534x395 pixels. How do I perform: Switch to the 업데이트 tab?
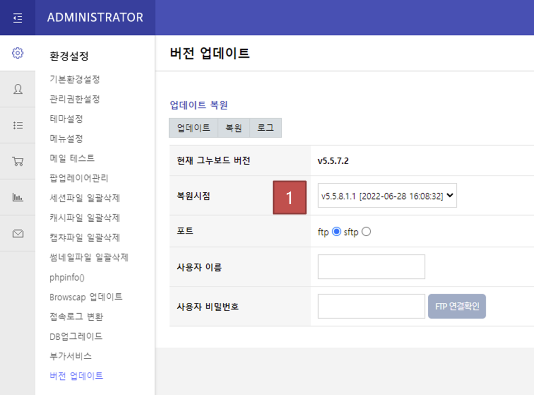(194, 128)
